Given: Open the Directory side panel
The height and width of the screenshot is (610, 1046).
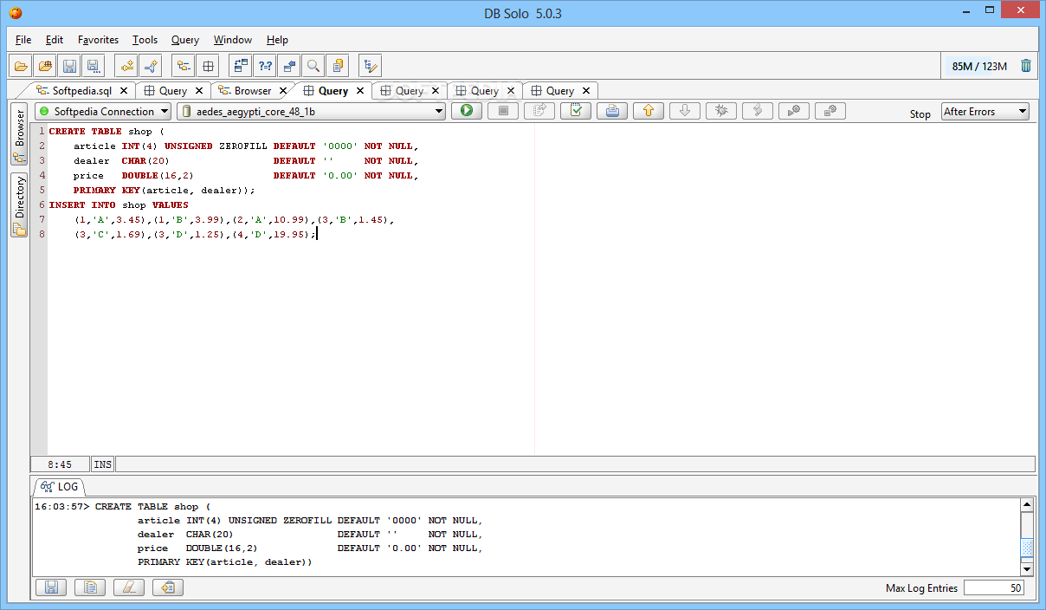Looking at the screenshot, I should tap(19, 205).
